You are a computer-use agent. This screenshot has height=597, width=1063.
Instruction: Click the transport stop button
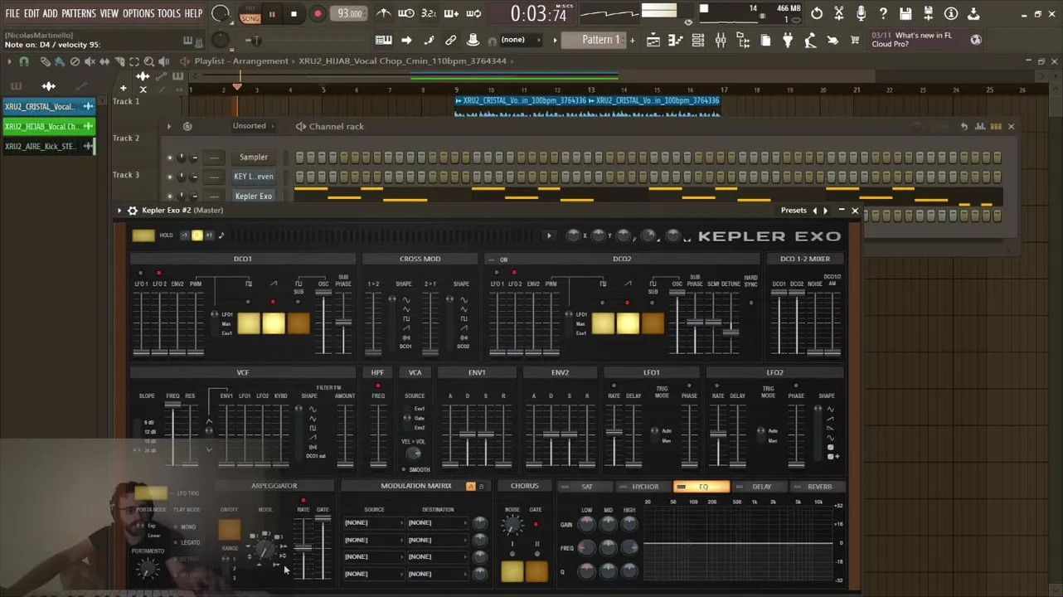point(294,14)
